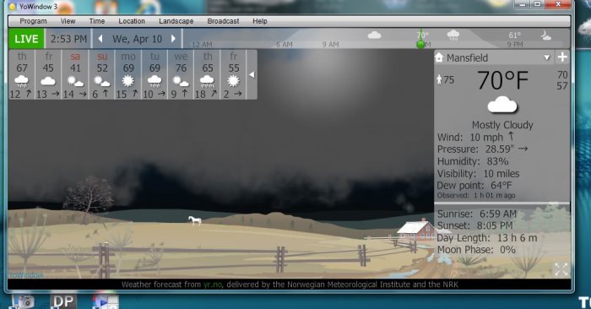Click the Day Length 13 h 6 m entry
This screenshot has width=591, height=309.
(487, 238)
